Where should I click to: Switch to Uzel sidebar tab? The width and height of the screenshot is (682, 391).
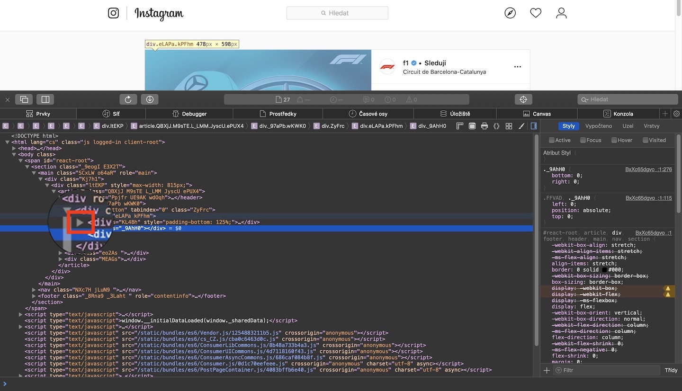(x=628, y=126)
